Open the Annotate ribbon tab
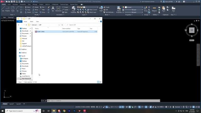Screen dimensions: 201x113 15,4
